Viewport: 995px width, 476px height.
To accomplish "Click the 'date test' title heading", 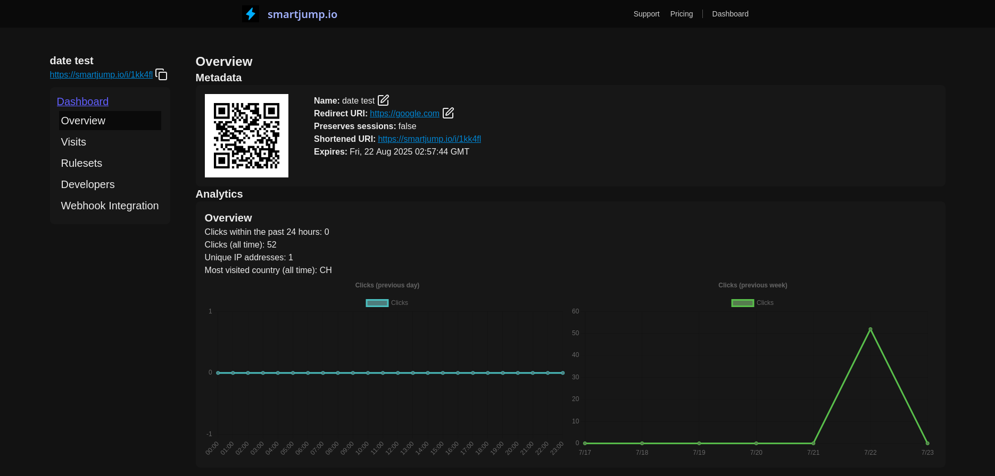I will tap(71, 61).
